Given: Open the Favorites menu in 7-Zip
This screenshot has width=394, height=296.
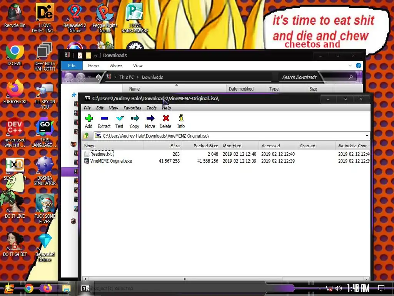Looking at the screenshot, I should (x=132, y=108).
